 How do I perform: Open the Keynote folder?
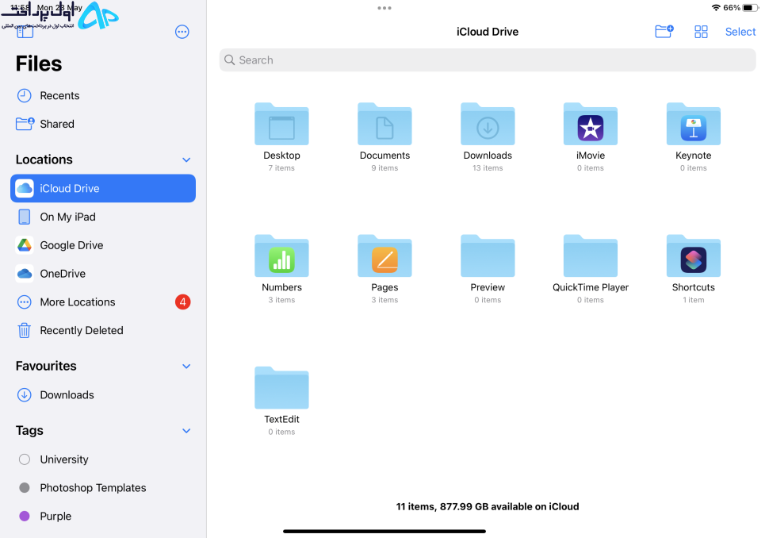point(694,125)
